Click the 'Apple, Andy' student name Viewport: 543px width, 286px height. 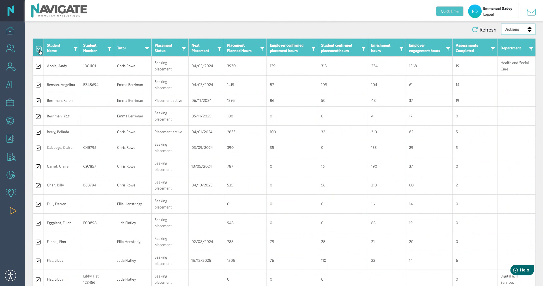57,66
